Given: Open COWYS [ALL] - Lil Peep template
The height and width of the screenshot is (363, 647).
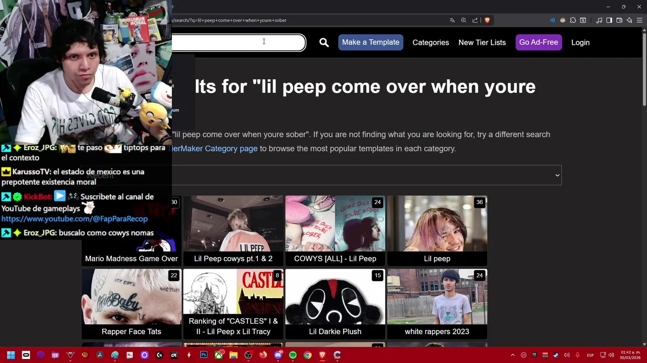Looking at the screenshot, I should click(335, 230).
